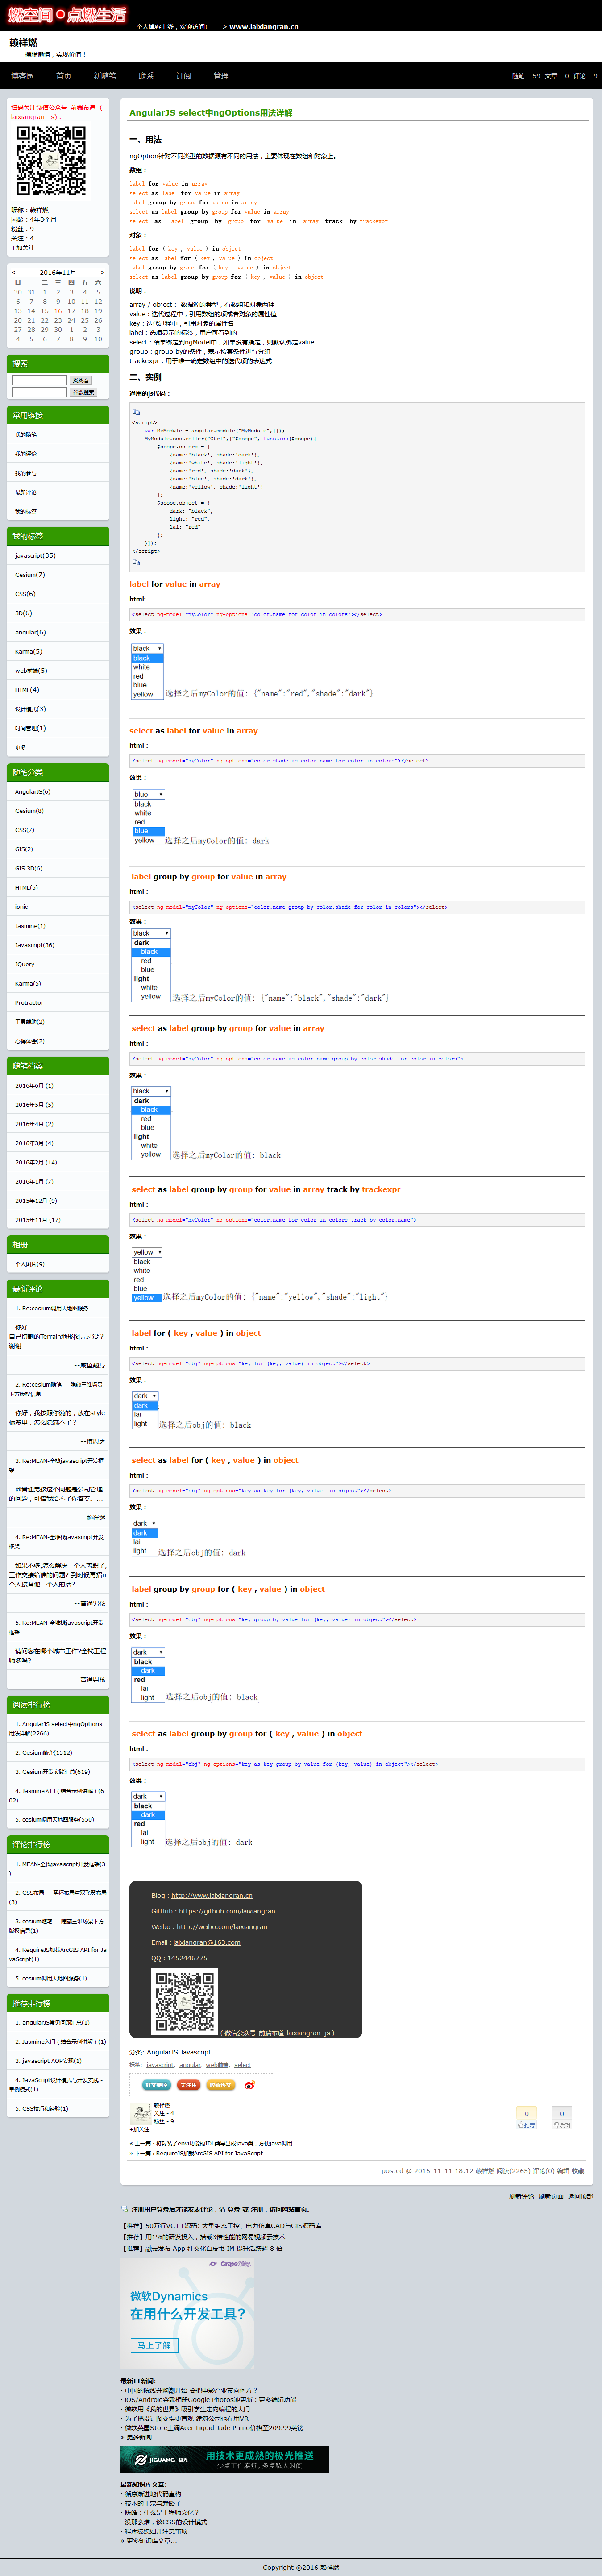Open the Weibo laixiangran link

222,1926
